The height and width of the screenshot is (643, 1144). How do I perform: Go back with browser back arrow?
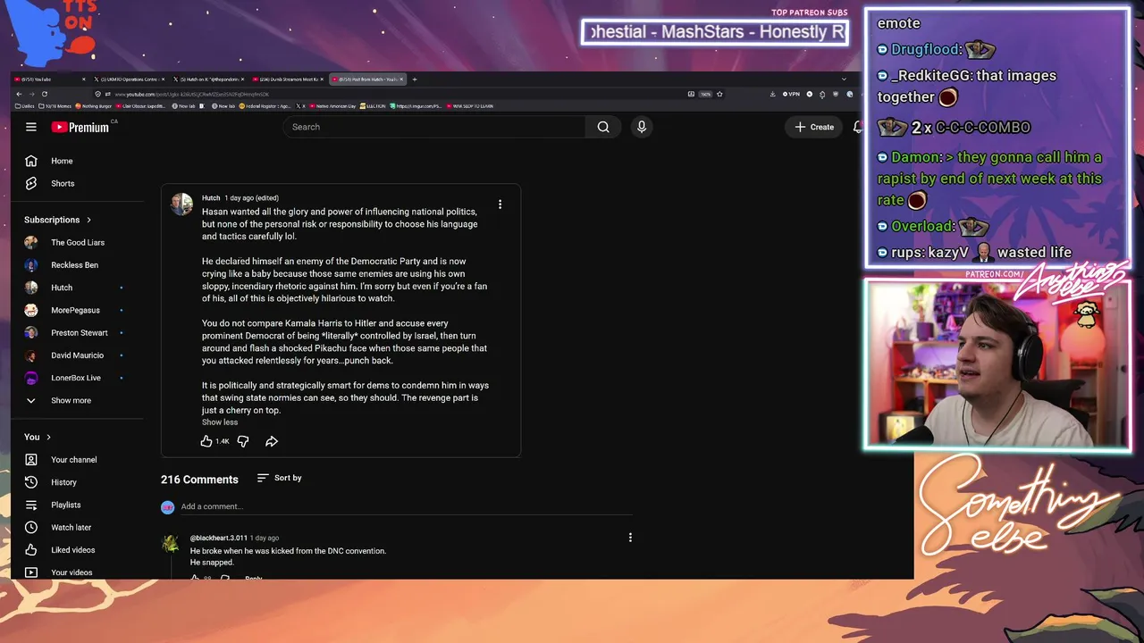click(19, 94)
